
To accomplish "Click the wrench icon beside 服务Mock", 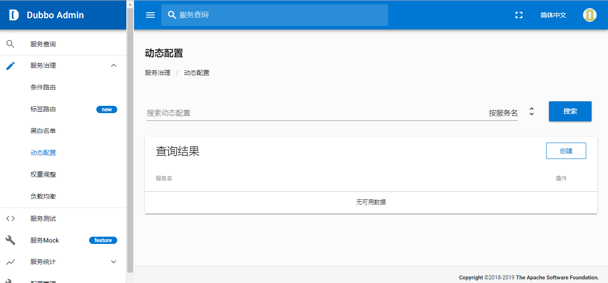I will [x=10, y=240].
